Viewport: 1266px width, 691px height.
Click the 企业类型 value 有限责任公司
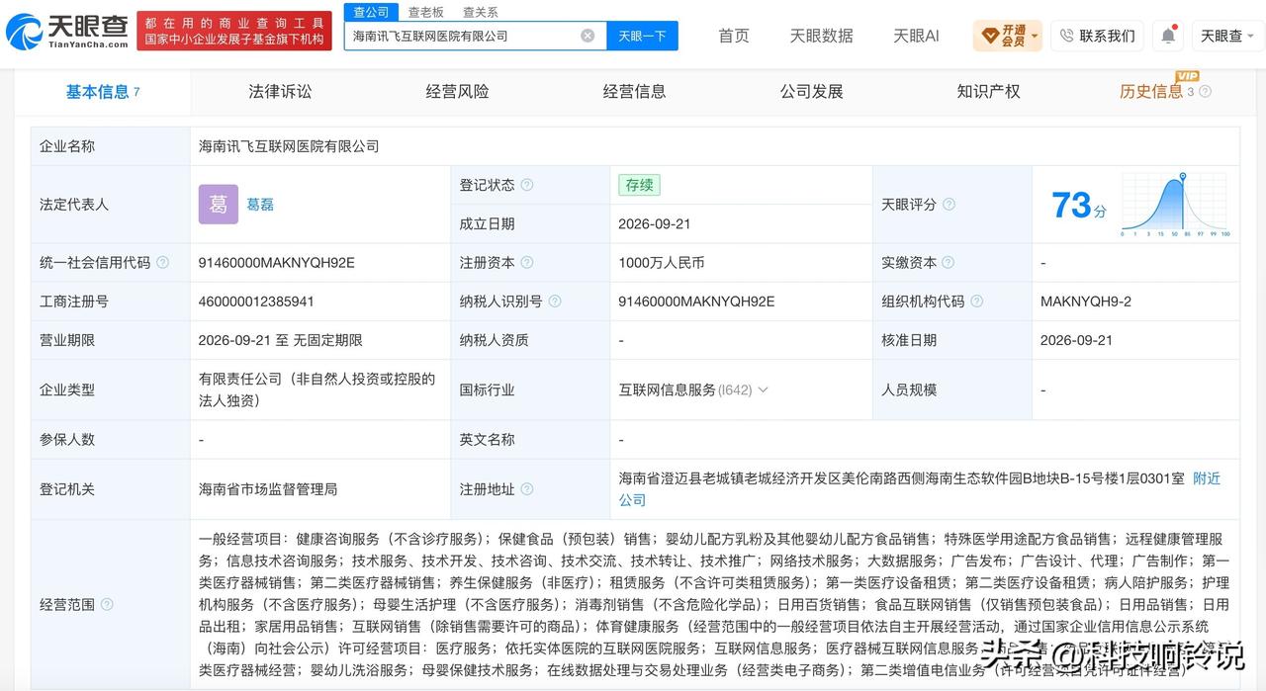[316, 389]
